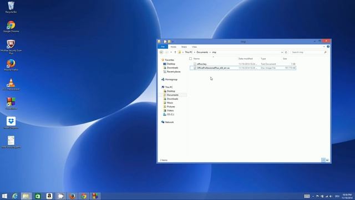Open the File tab in Explorer

pyautogui.click(x=163, y=47)
